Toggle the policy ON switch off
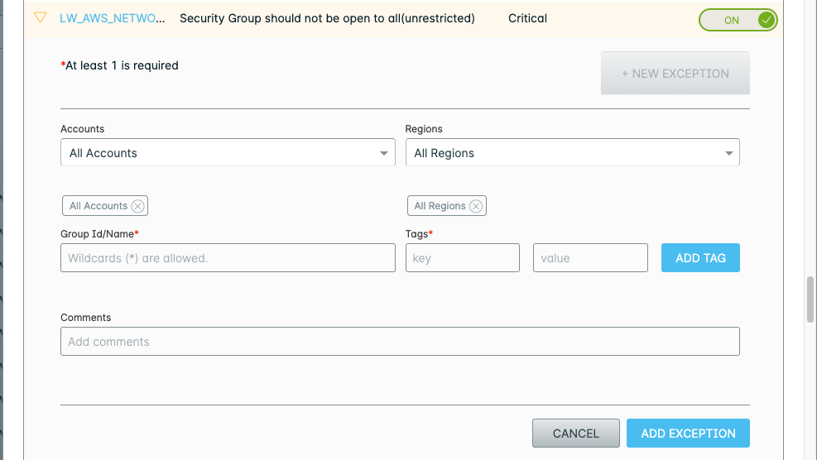Screen dimensions: 817x460 tap(738, 20)
